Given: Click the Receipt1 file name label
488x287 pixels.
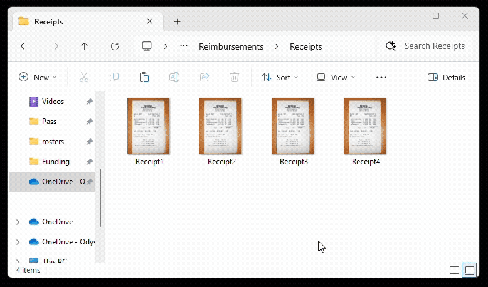Looking at the screenshot, I should pyautogui.click(x=149, y=162).
